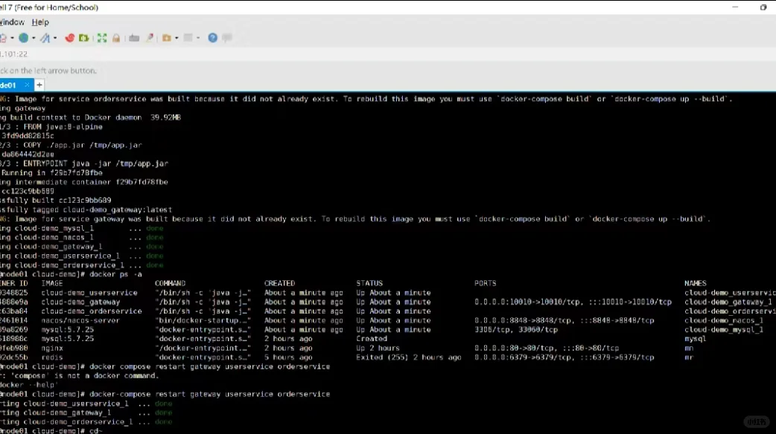Open the Help menu
Image resolution: width=776 pixels, height=434 pixels.
coord(40,22)
